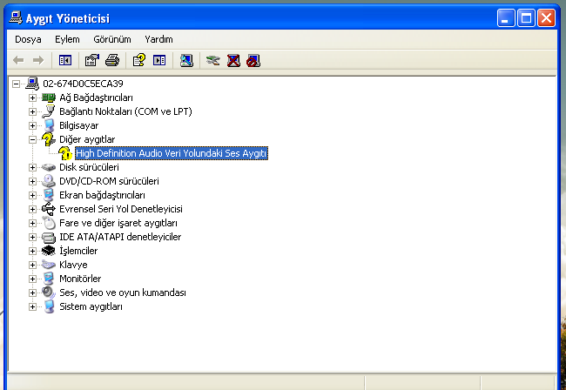This screenshot has height=390, width=566.
Task: Click the Disable device toolbar icon
Action: coord(253,60)
